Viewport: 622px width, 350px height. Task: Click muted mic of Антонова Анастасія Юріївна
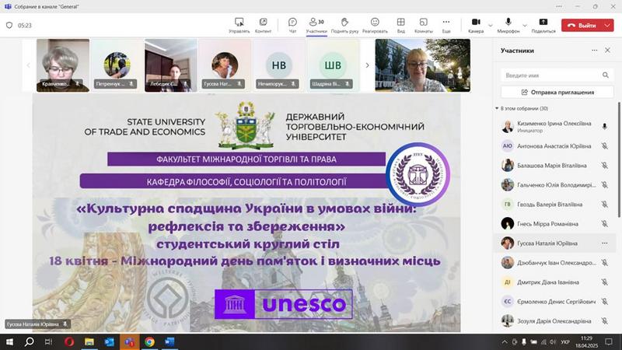tap(605, 146)
